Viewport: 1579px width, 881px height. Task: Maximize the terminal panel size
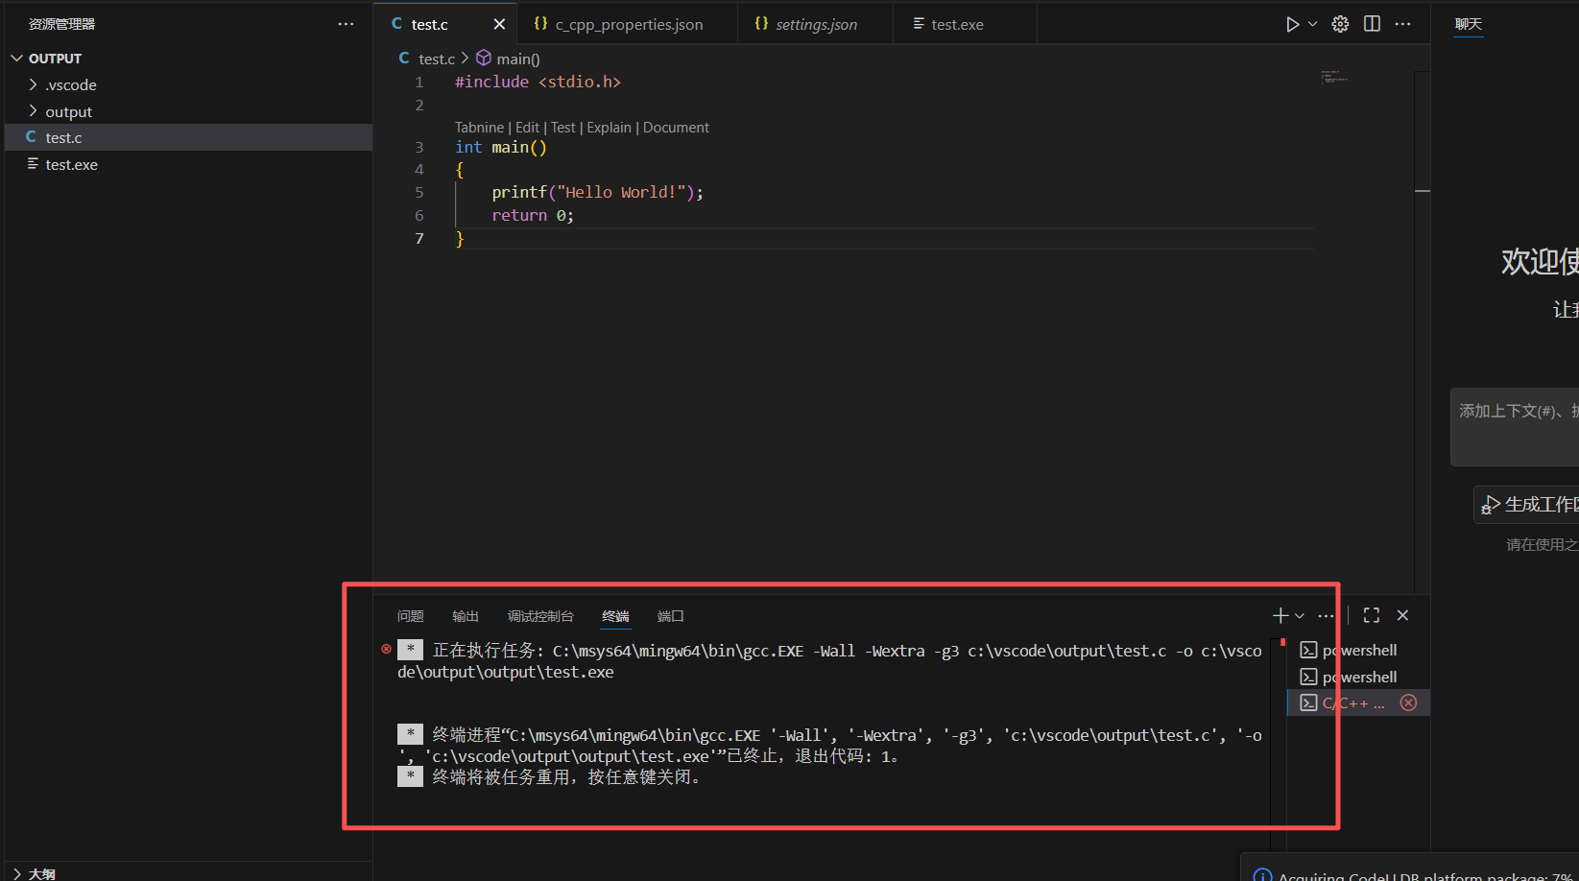click(1371, 615)
